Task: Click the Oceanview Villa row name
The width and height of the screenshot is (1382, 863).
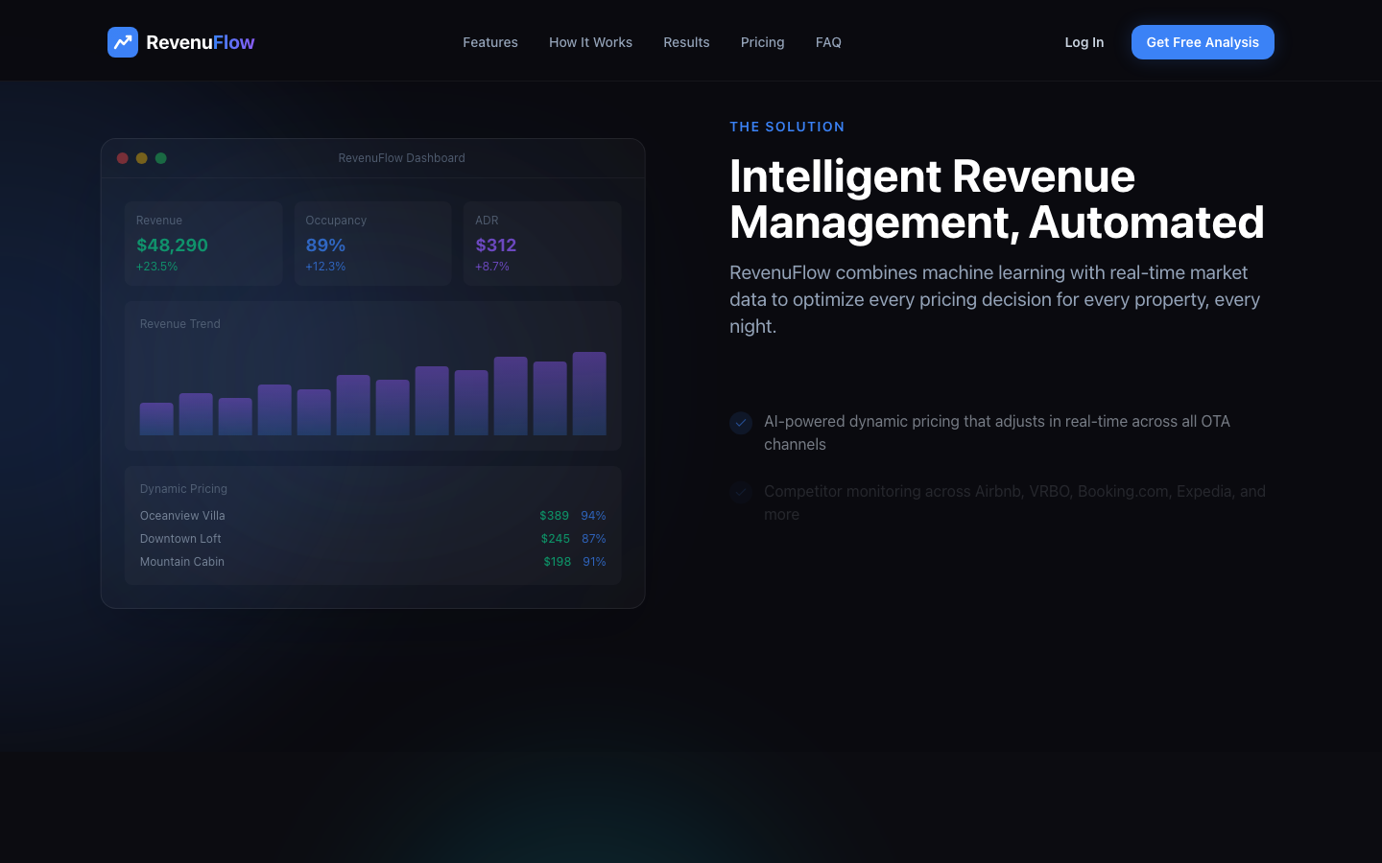Action: pyautogui.click(x=182, y=516)
